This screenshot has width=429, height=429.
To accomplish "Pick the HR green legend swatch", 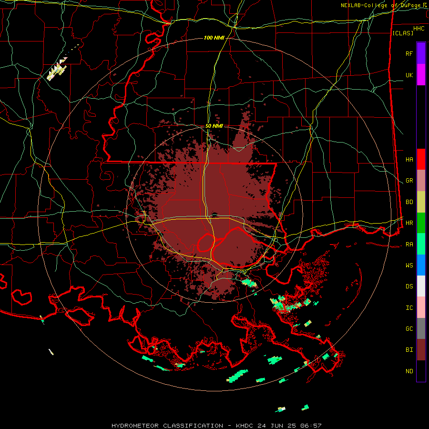I will [x=421, y=223].
